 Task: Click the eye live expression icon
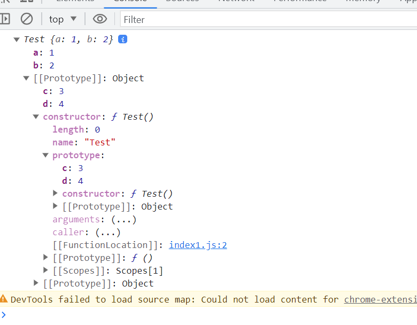[x=100, y=19]
